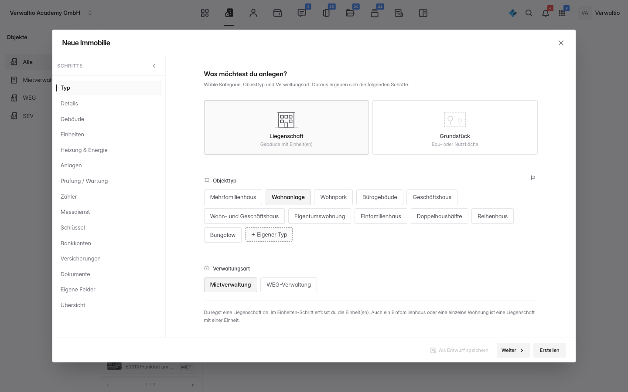Pick the Eigentumswohnung object type
628x392 pixels.
[x=320, y=216]
